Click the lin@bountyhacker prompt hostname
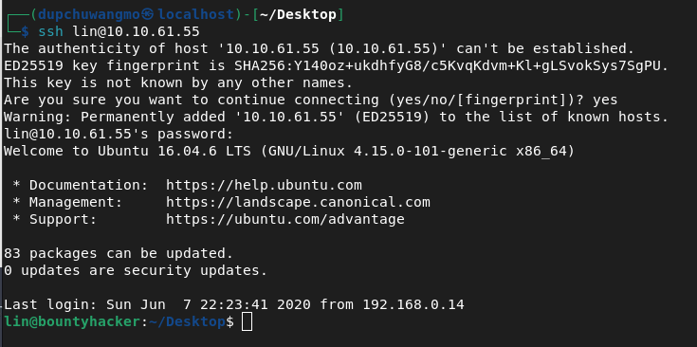This screenshot has width=697, height=347. (x=72, y=321)
